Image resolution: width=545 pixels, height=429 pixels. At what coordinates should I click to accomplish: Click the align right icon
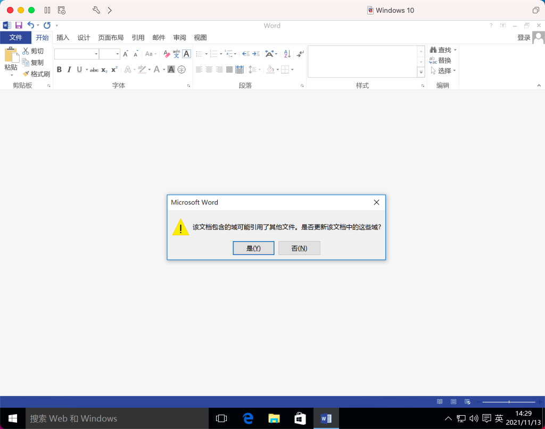[x=219, y=70]
